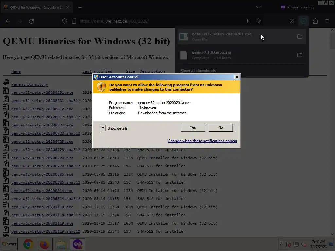335x251 pixels.
Task: Go back in Firefox history
Action: (x=8, y=21)
